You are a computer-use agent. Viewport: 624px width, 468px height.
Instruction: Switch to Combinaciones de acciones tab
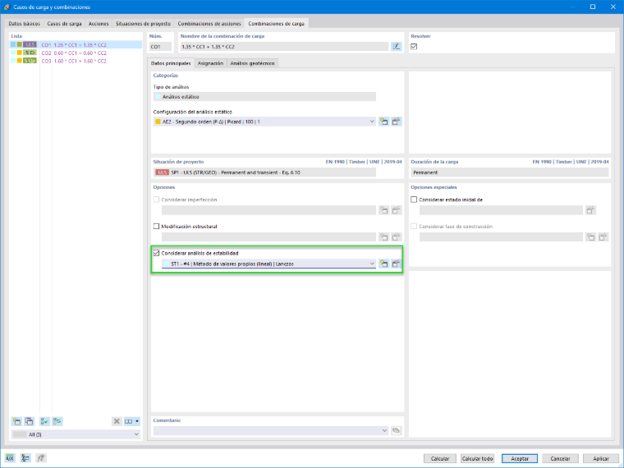tap(209, 24)
